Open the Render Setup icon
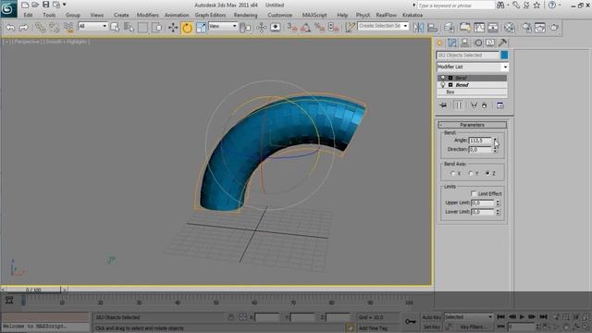The height and width of the screenshot is (333, 592). tap(526, 27)
